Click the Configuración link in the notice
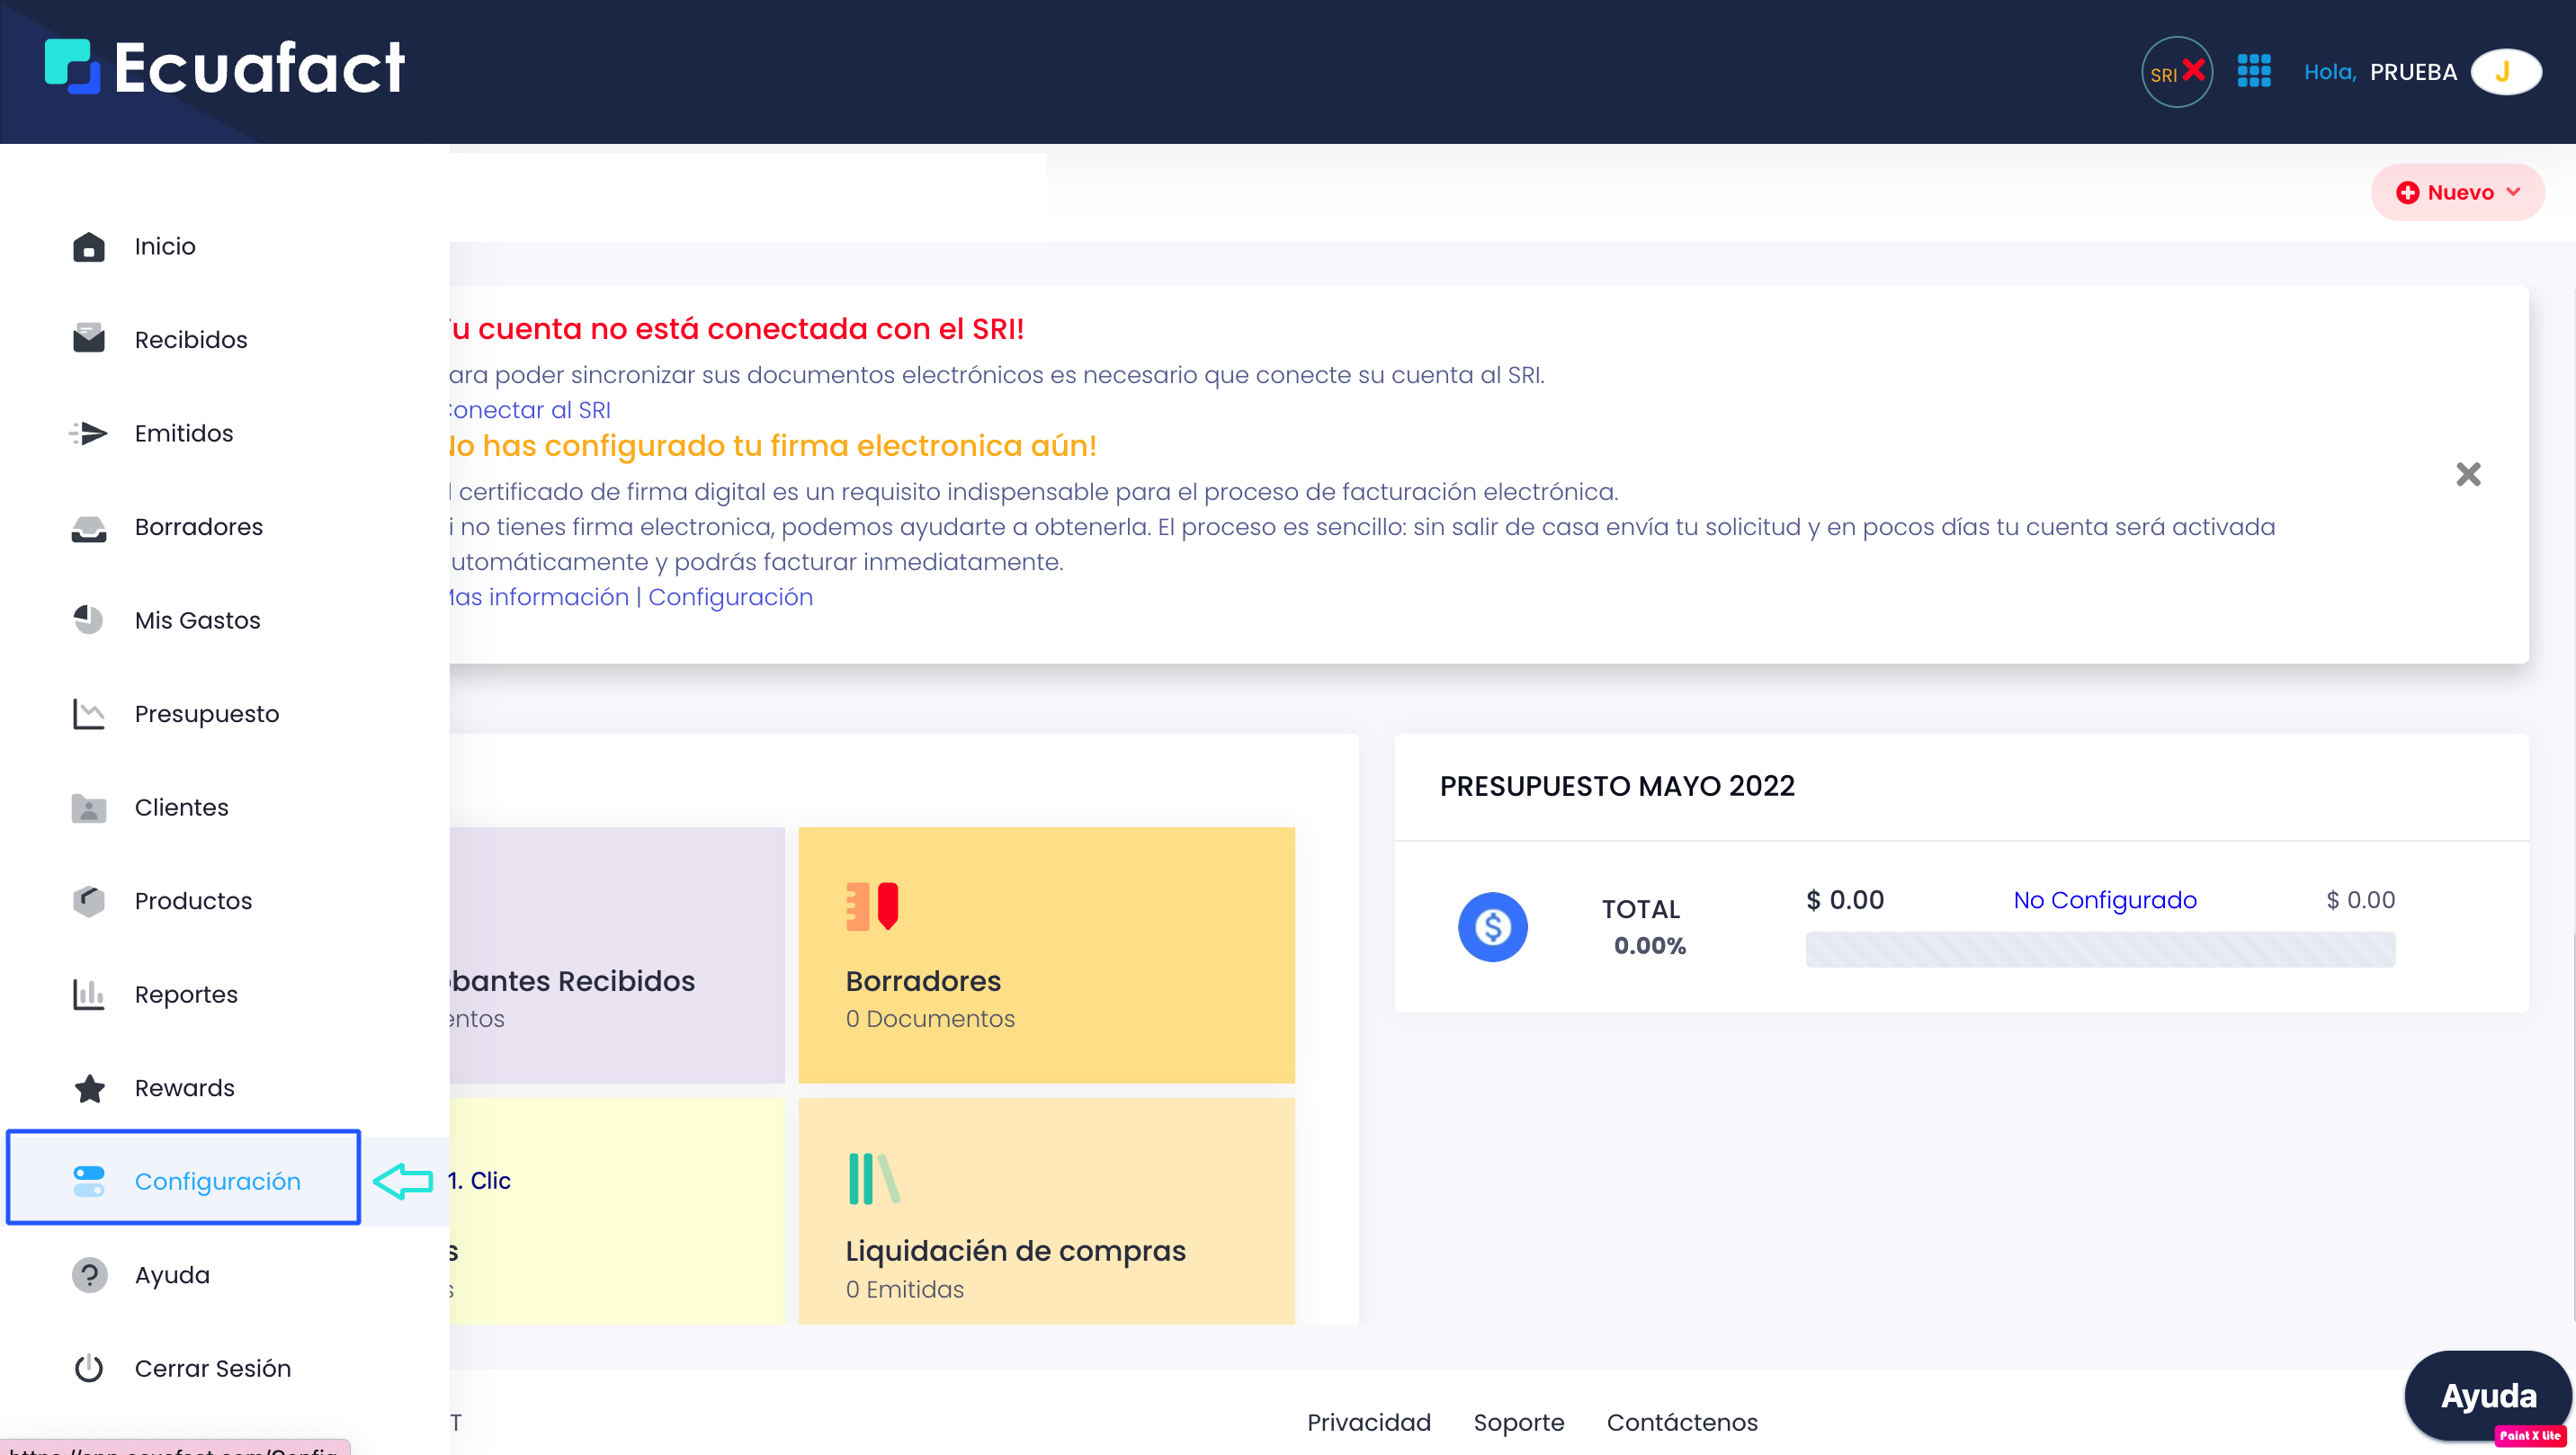 pyautogui.click(x=730, y=597)
